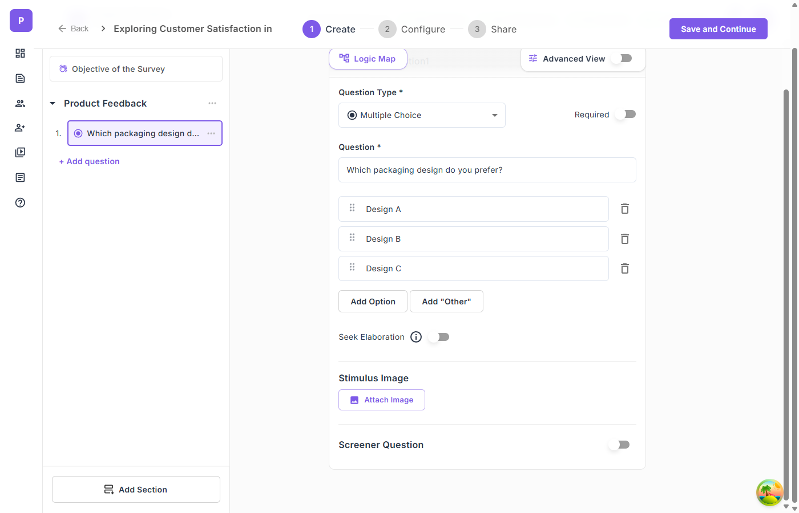The height and width of the screenshot is (513, 799).
Task: Click the Seek Elaboration info icon
Action: coord(416,337)
